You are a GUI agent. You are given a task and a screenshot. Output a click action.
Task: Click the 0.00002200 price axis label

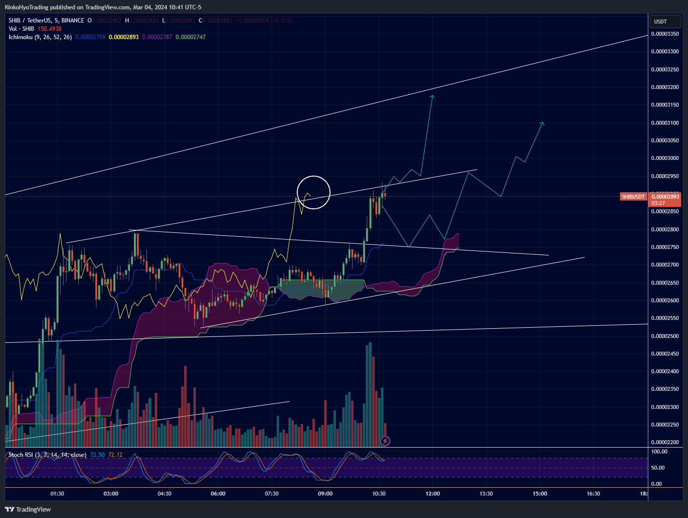click(665, 442)
